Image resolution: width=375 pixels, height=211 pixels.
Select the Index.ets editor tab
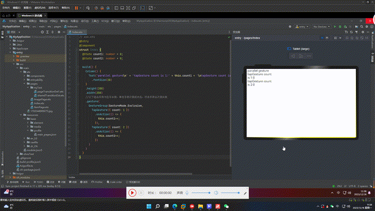click(76, 32)
